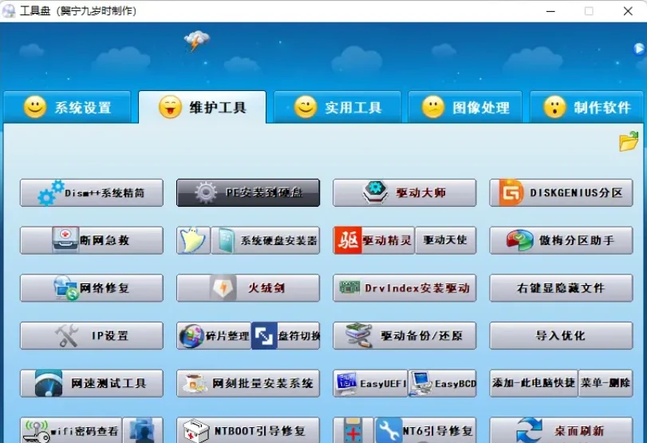This screenshot has height=443, width=647.
Task: Minimize the 工具盘 window
Action: [550, 11]
